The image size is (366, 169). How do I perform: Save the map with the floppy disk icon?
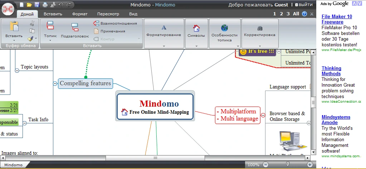click(37, 5)
